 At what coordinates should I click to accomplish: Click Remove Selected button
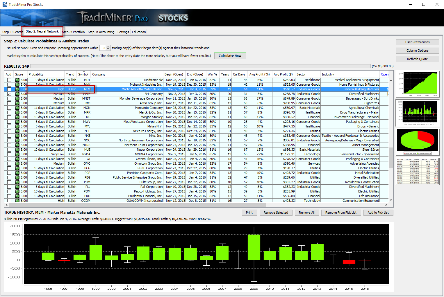click(x=276, y=213)
